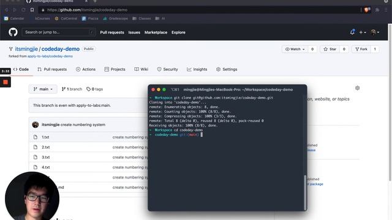Switch to the Projects tab
The width and height of the screenshot is (392, 220).
pyautogui.click(x=115, y=69)
